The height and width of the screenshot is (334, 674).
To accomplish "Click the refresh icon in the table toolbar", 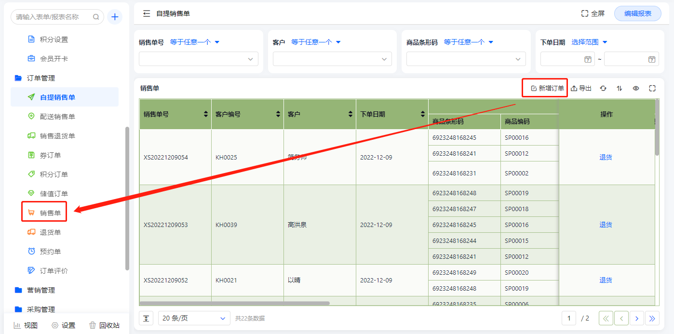I will click(x=603, y=88).
